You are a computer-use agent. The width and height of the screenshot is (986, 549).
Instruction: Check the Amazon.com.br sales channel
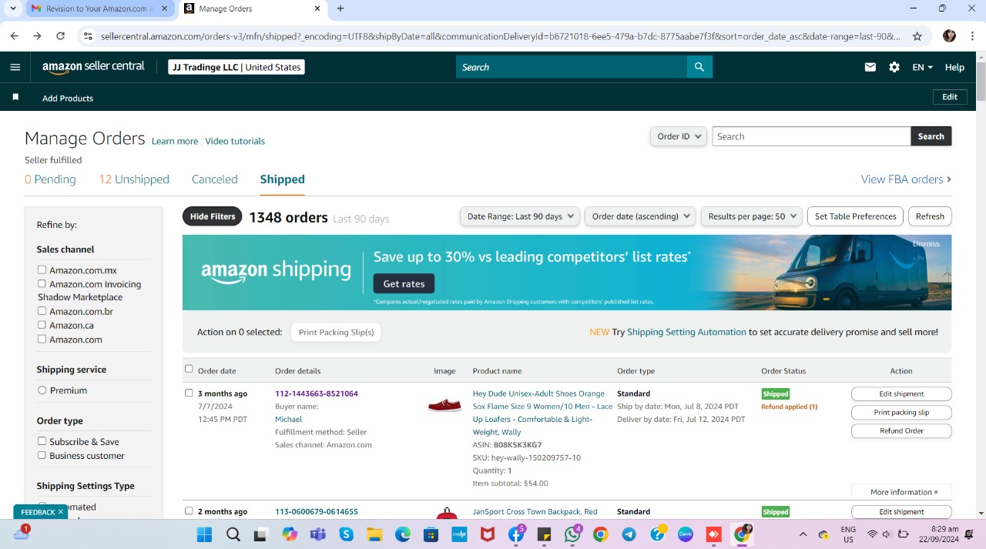click(42, 311)
